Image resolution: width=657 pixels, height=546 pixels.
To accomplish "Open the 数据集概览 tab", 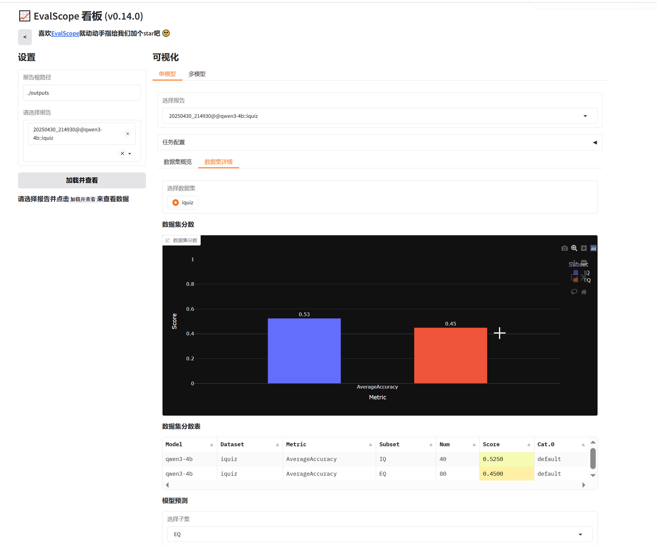I will [177, 161].
